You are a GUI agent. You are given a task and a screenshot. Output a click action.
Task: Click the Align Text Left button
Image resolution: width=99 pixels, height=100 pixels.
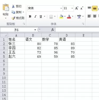(89, 16)
